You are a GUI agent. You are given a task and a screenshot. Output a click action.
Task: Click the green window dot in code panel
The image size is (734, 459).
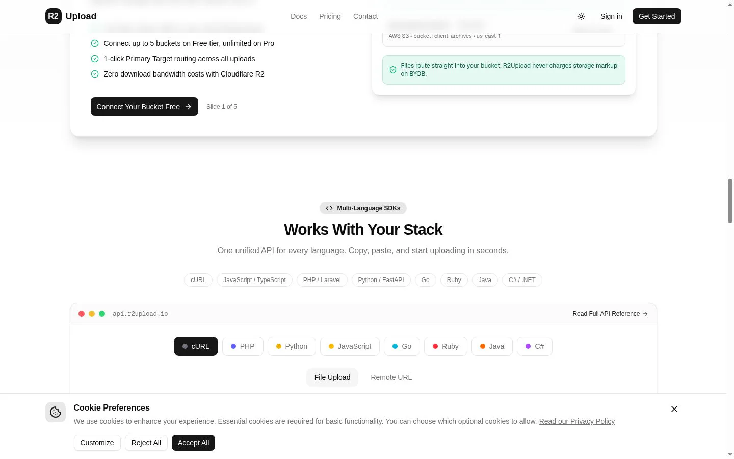click(102, 314)
